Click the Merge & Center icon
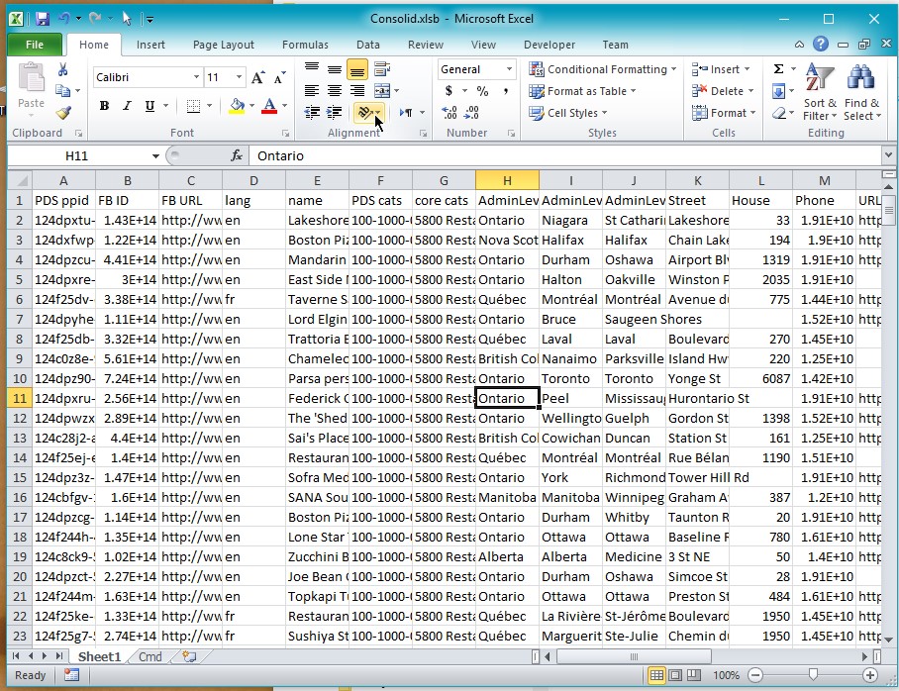 tap(383, 91)
